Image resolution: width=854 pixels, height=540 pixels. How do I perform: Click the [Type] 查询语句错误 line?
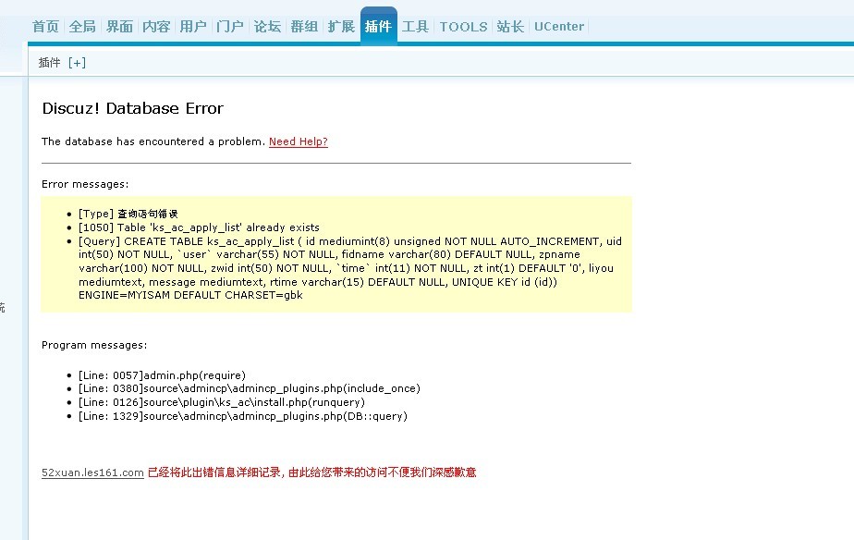tap(128, 214)
